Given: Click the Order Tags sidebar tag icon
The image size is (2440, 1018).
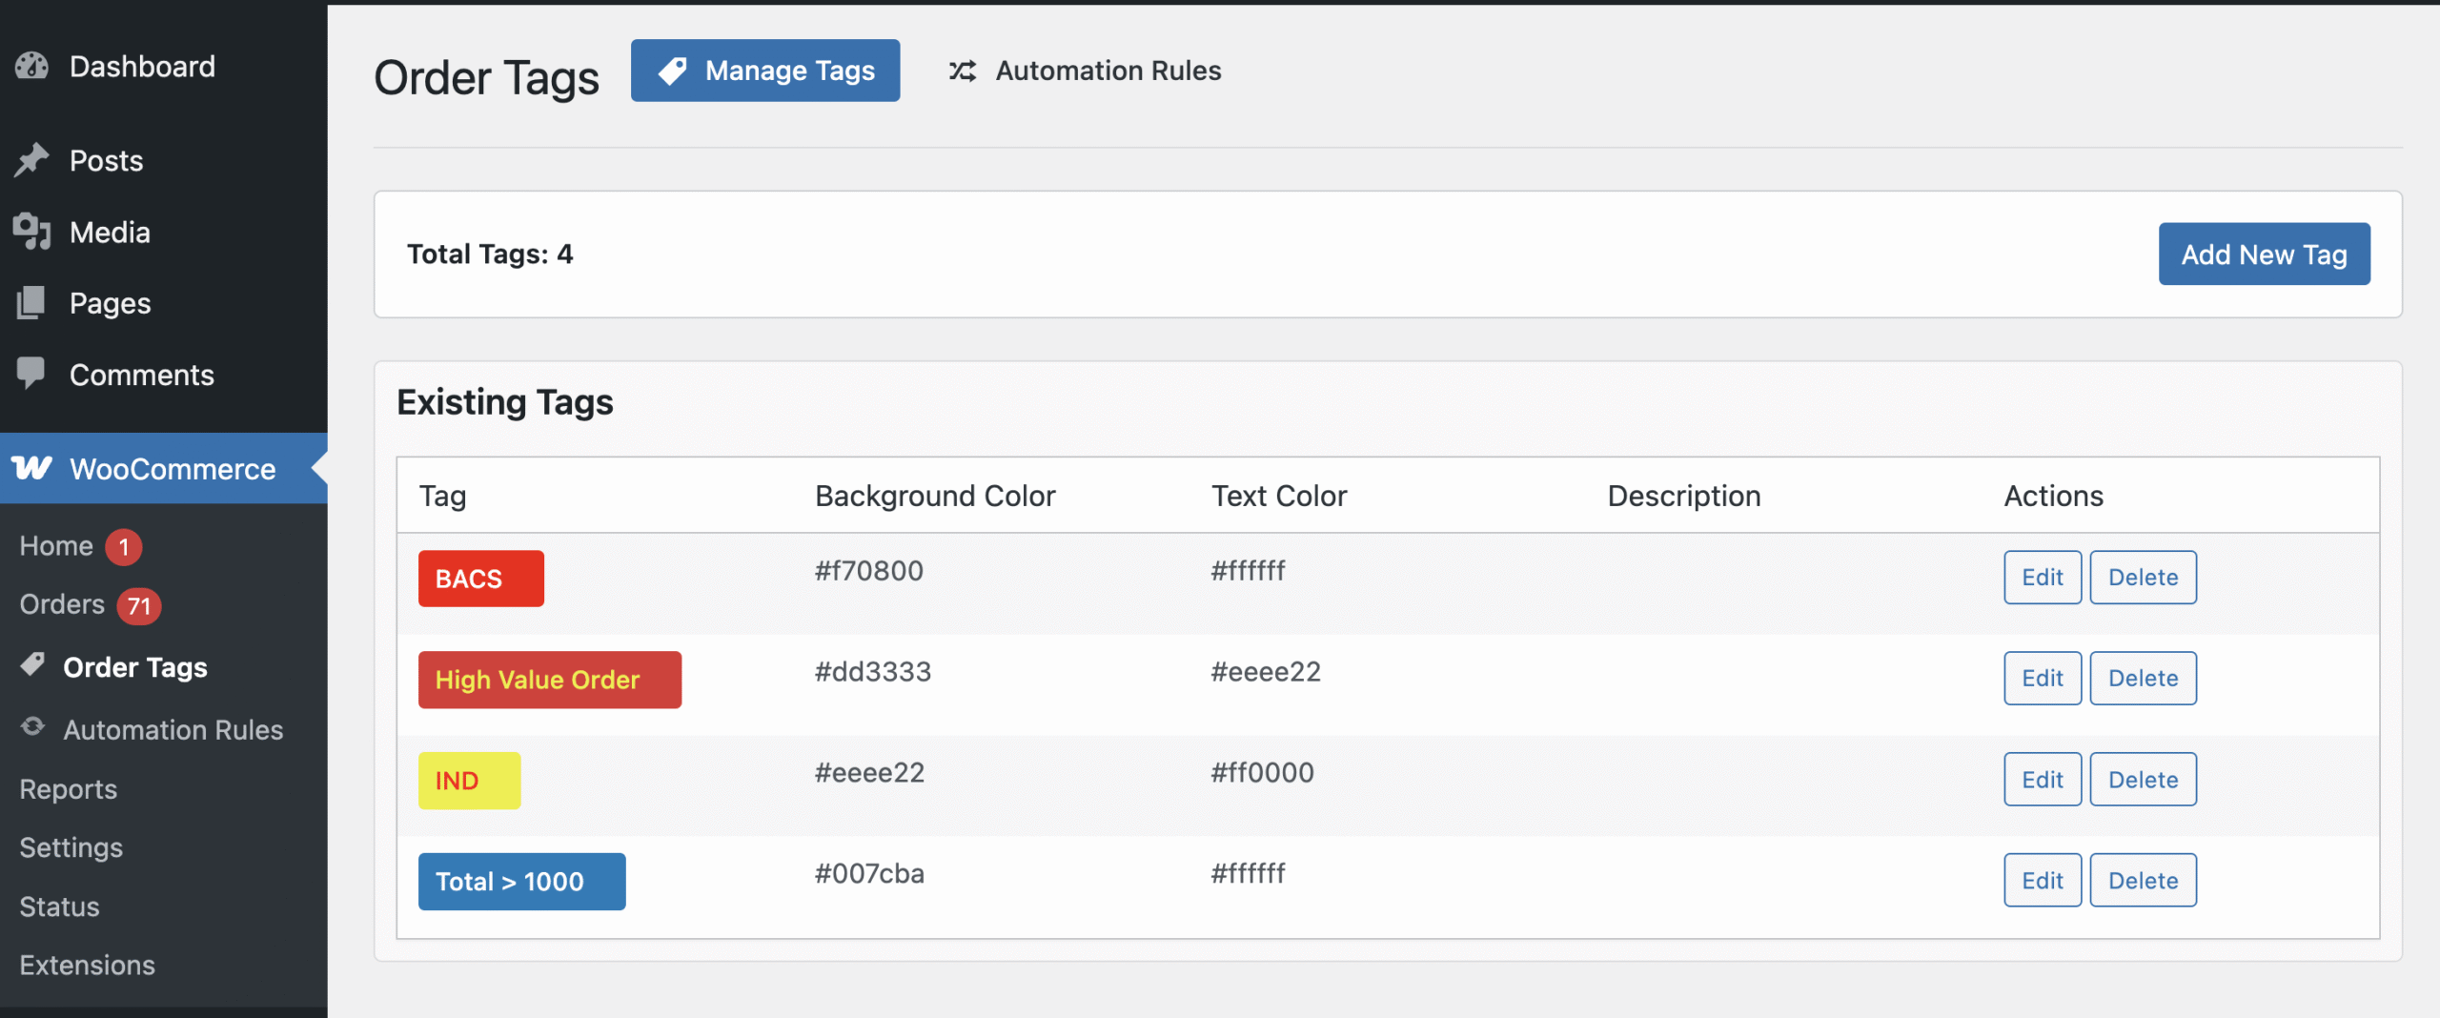Looking at the screenshot, I should click(x=33, y=665).
